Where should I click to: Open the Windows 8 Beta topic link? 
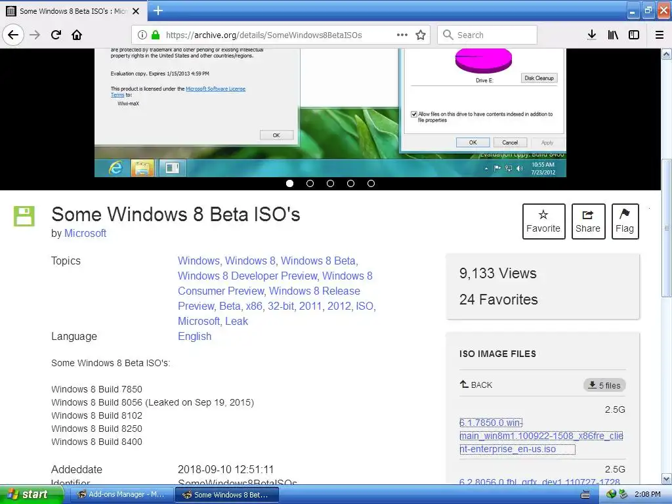click(x=318, y=261)
